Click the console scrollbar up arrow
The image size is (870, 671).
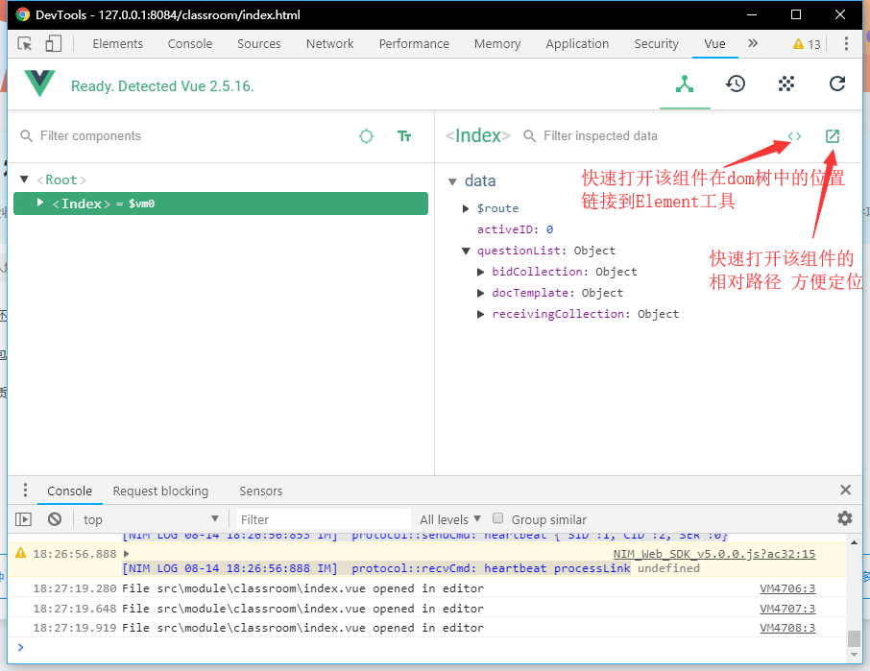855,542
